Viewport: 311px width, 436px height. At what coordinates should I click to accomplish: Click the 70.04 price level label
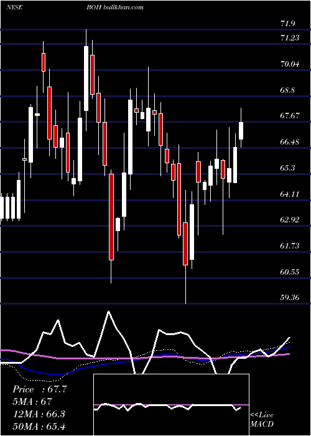click(x=290, y=64)
